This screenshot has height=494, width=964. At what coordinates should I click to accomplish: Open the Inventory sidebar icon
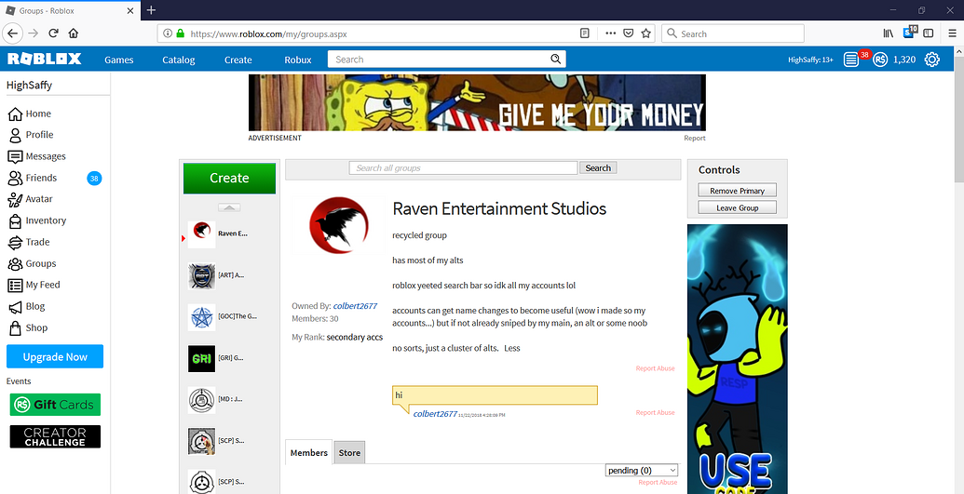click(x=16, y=220)
